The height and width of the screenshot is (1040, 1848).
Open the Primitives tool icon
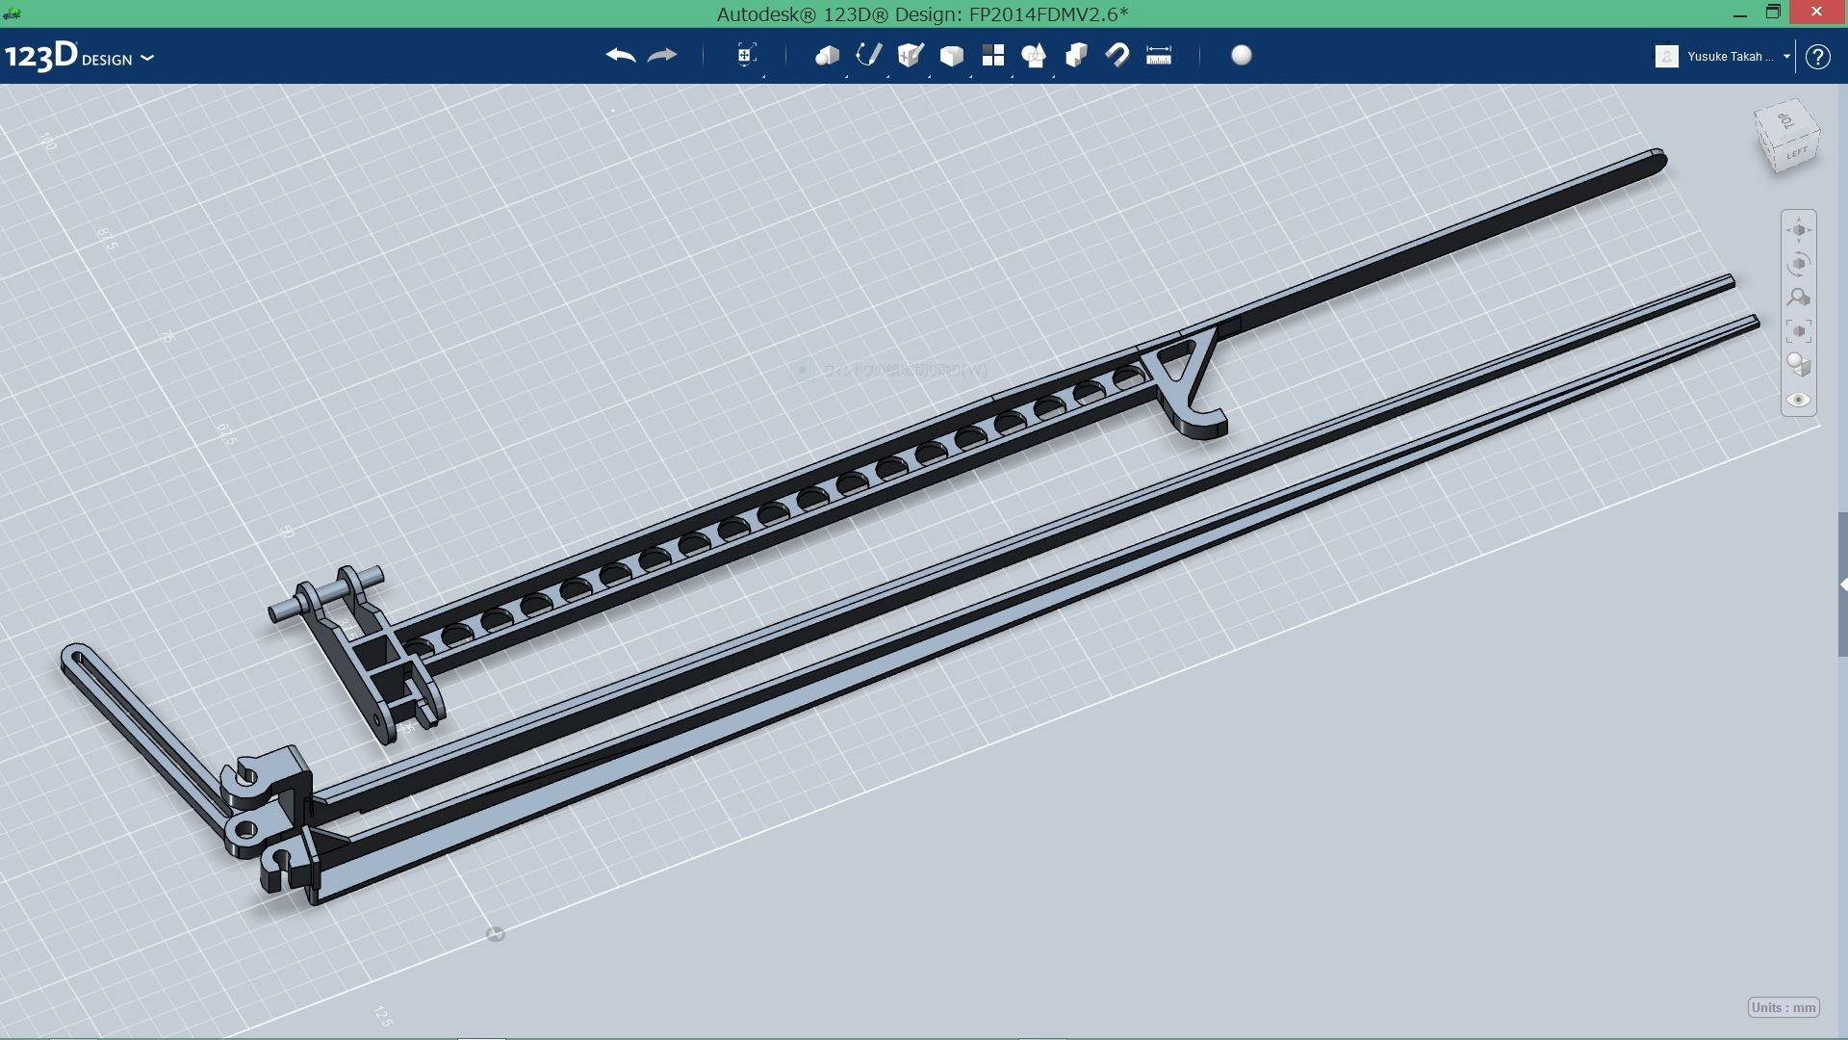point(829,56)
